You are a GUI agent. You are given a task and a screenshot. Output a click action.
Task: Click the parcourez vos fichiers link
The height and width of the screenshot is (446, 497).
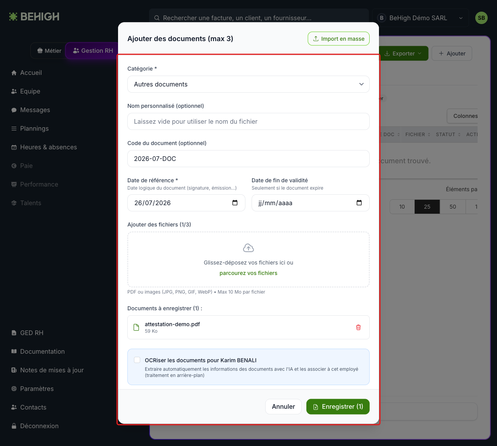[x=248, y=273]
